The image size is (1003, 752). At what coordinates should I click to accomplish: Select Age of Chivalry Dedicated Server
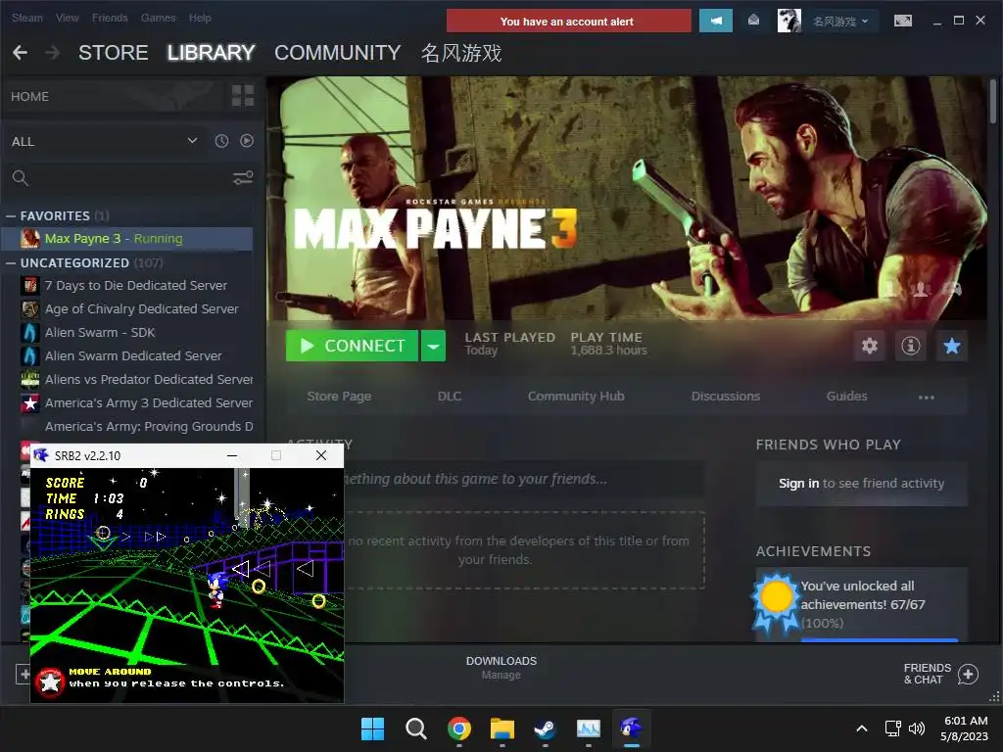[x=135, y=308]
